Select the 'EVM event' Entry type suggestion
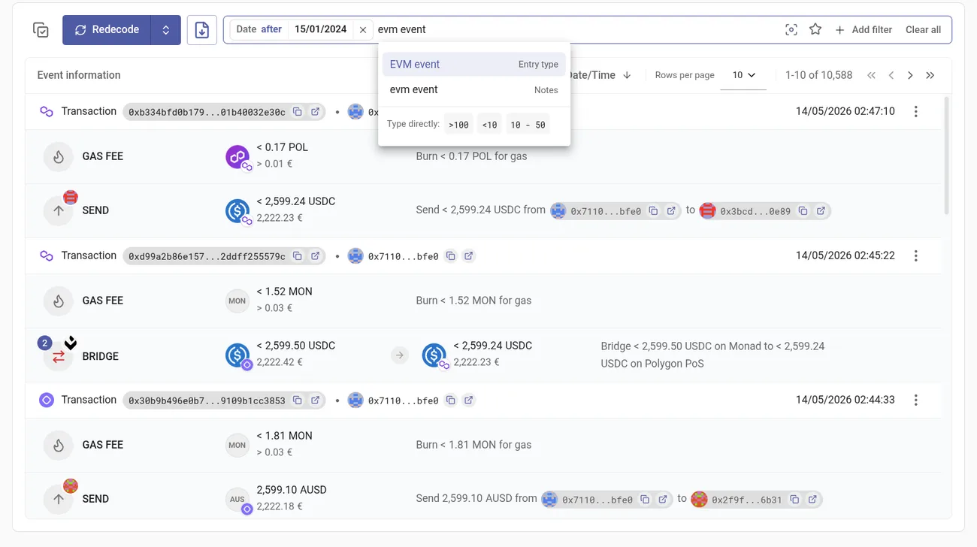The height and width of the screenshot is (547, 977). [473, 65]
